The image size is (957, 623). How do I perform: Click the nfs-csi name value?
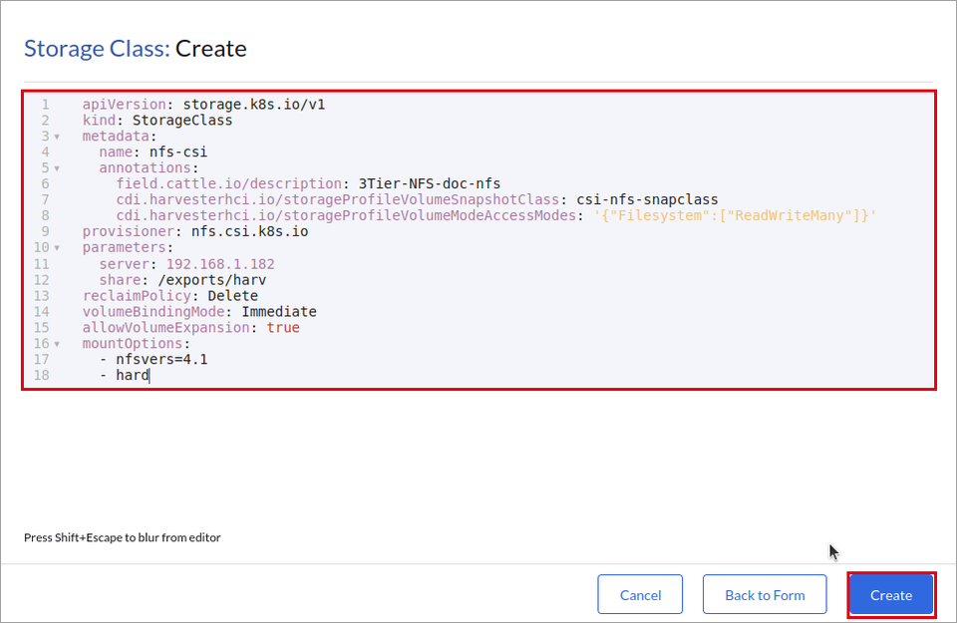pos(178,152)
